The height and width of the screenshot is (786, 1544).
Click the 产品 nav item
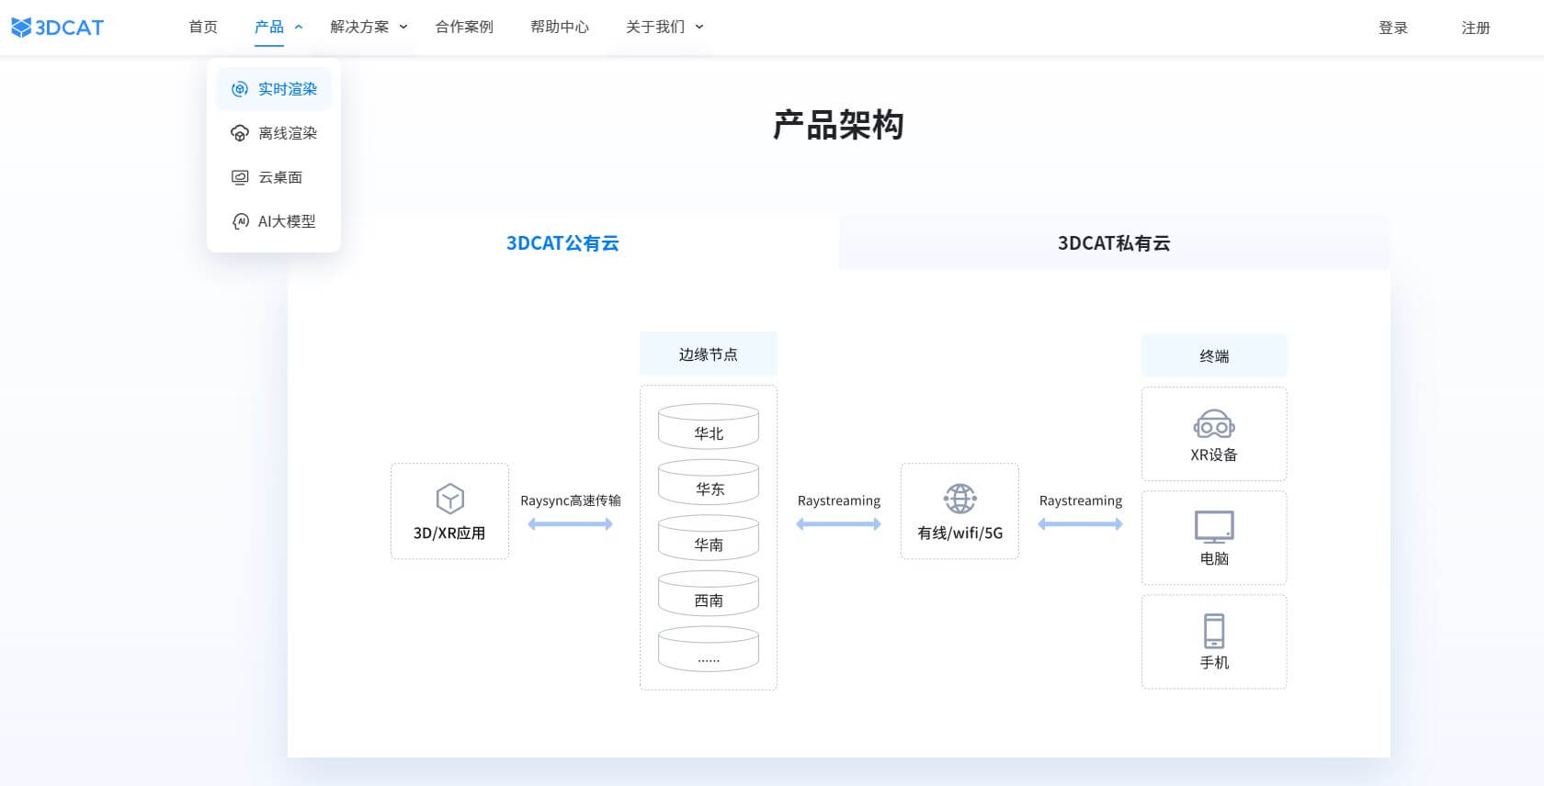269,28
